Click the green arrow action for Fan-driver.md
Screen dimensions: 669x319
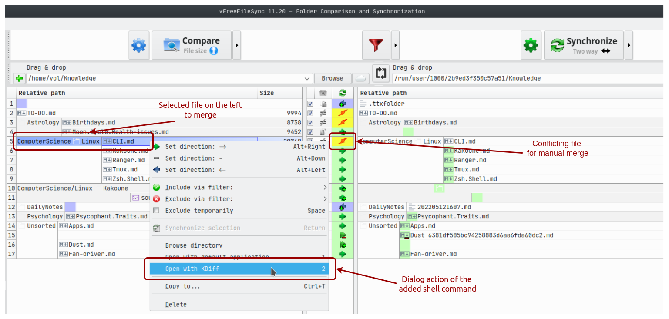[x=343, y=254]
